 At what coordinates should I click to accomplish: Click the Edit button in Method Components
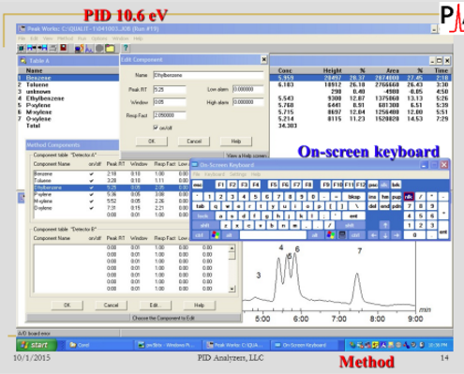[156, 305]
